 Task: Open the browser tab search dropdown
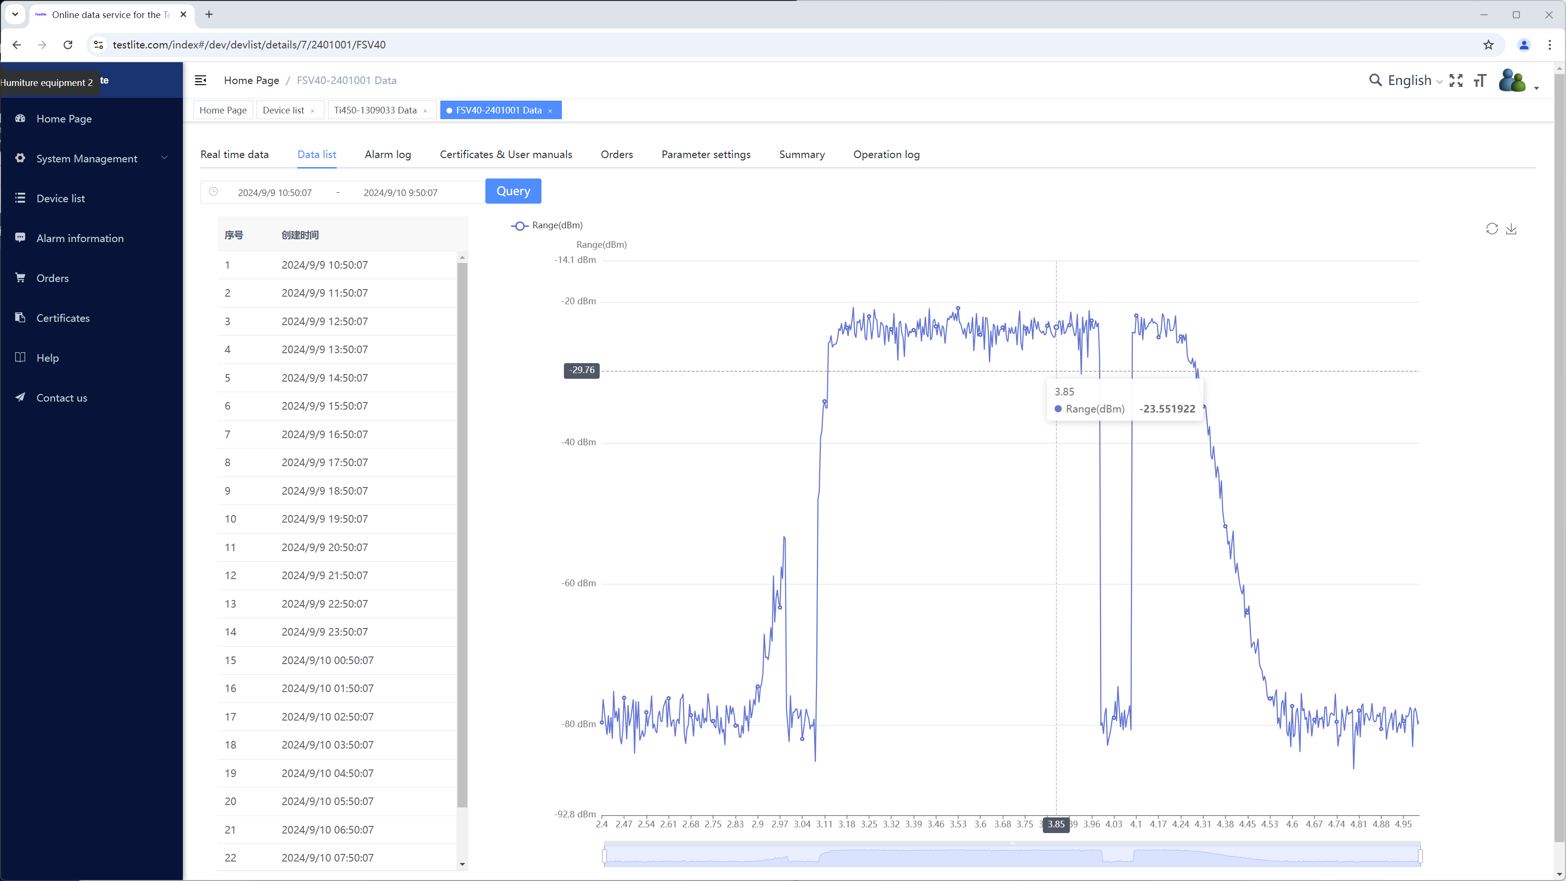tap(15, 15)
